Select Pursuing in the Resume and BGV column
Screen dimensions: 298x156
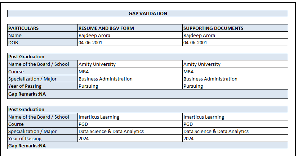coord(130,86)
